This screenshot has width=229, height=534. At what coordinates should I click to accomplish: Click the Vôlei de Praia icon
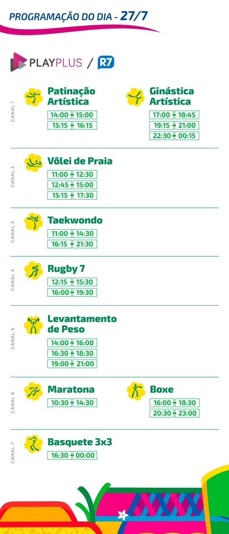34,163
